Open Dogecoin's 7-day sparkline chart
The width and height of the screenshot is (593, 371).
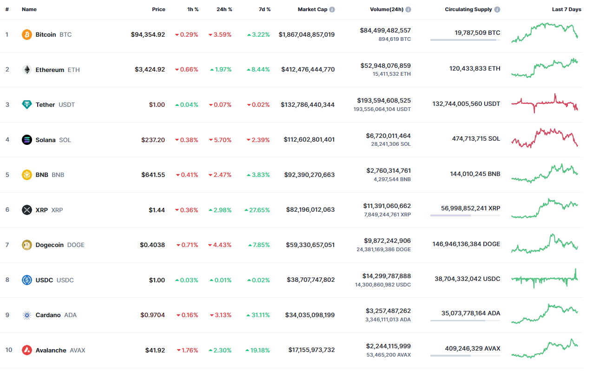pos(545,243)
